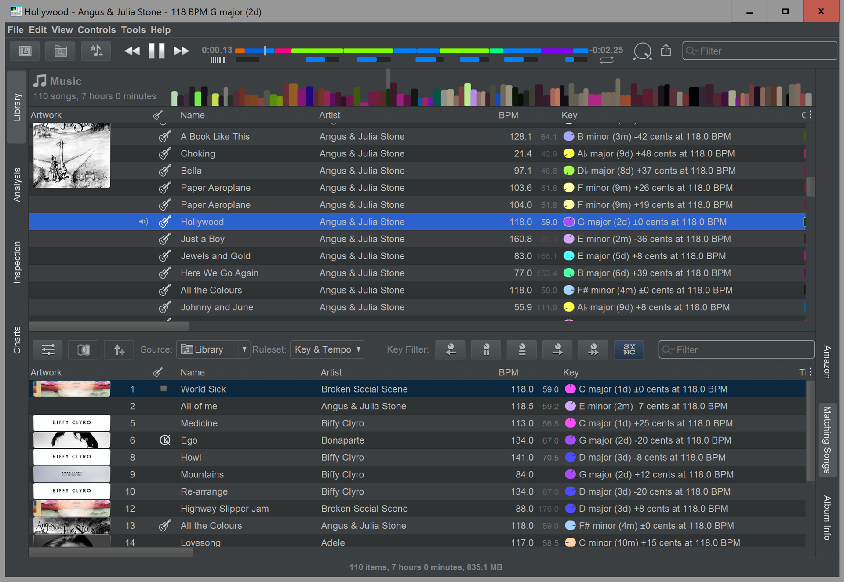Click the top Filter search field
The width and height of the screenshot is (844, 582).
point(759,51)
